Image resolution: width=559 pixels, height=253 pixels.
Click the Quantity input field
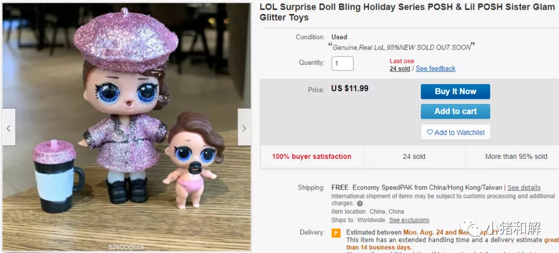point(342,64)
